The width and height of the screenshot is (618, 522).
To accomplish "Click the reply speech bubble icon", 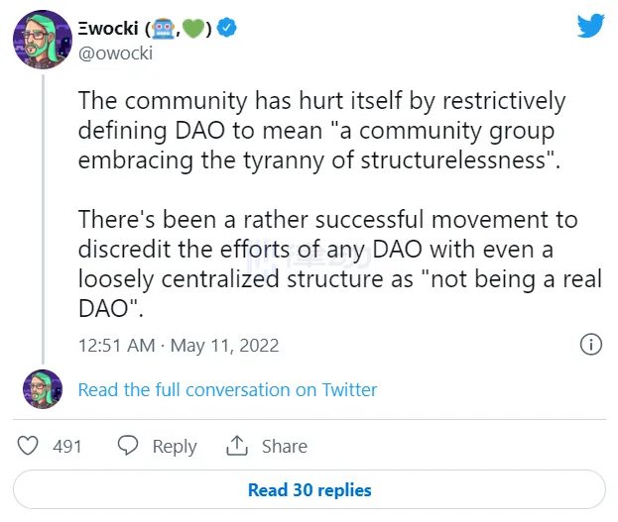I will pos(128,447).
